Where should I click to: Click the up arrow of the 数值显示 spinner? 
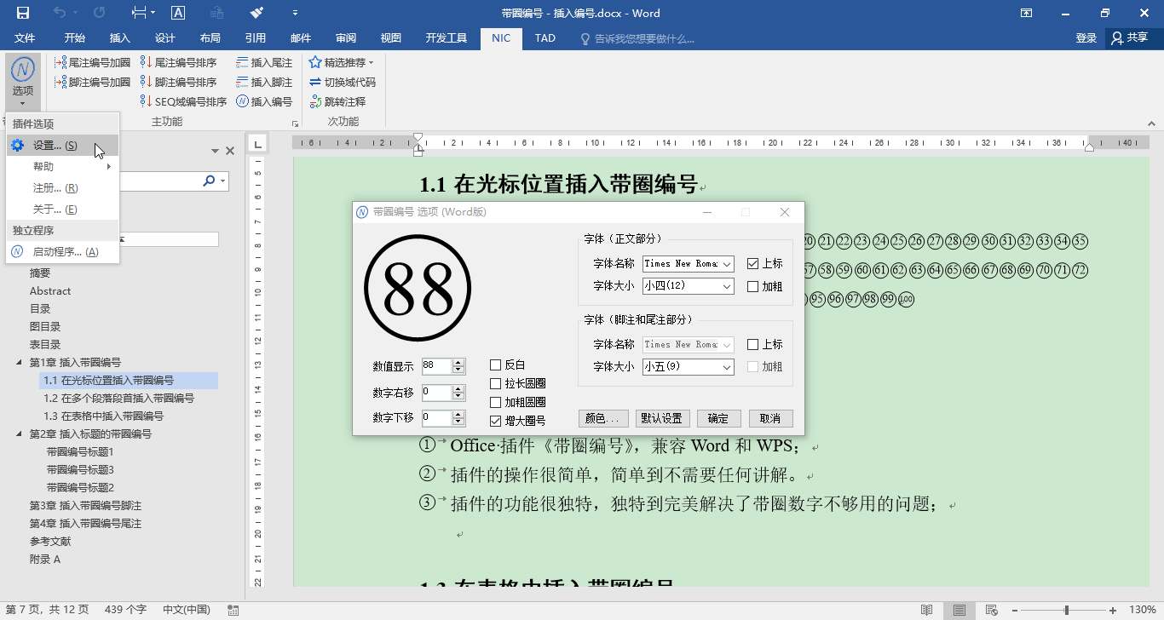click(x=458, y=362)
